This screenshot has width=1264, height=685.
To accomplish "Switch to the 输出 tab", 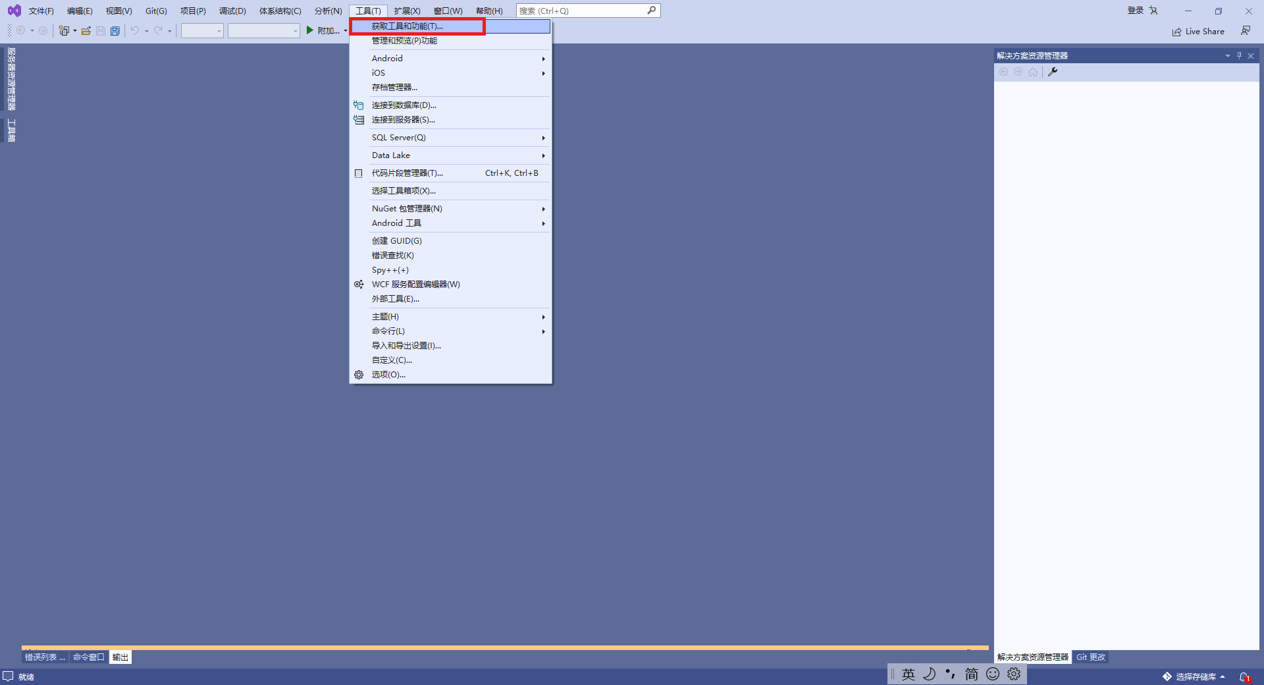I will click(120, 657).
